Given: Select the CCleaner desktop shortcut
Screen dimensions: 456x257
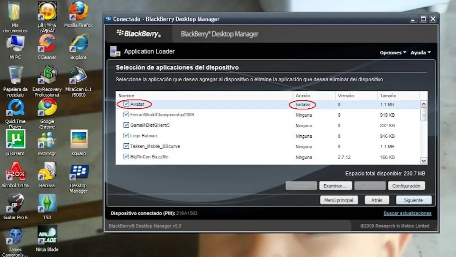Looking at the screenshot, I should (47, 47).
